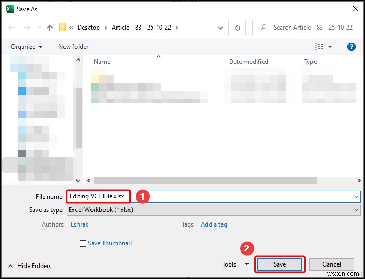Close the Save As dialog
The height and width of the screenshot is (279, 365).
356,9
